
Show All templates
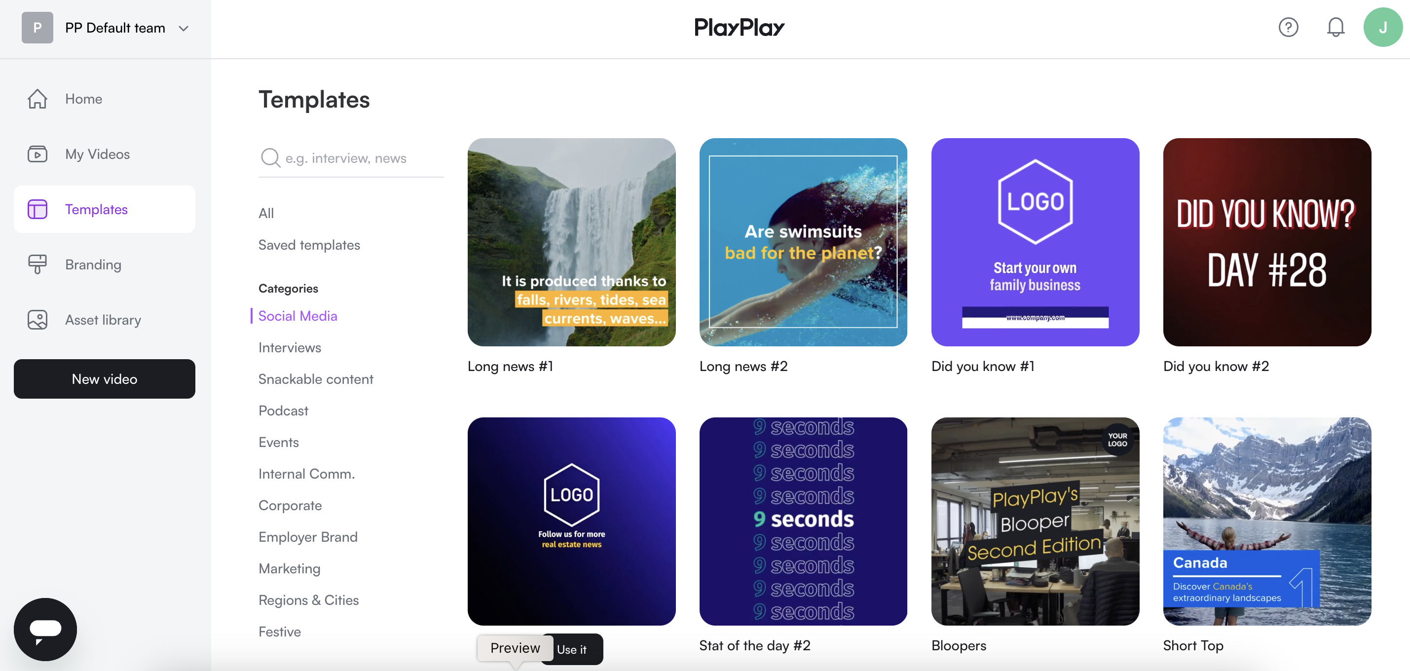click(x=266, y=214)
